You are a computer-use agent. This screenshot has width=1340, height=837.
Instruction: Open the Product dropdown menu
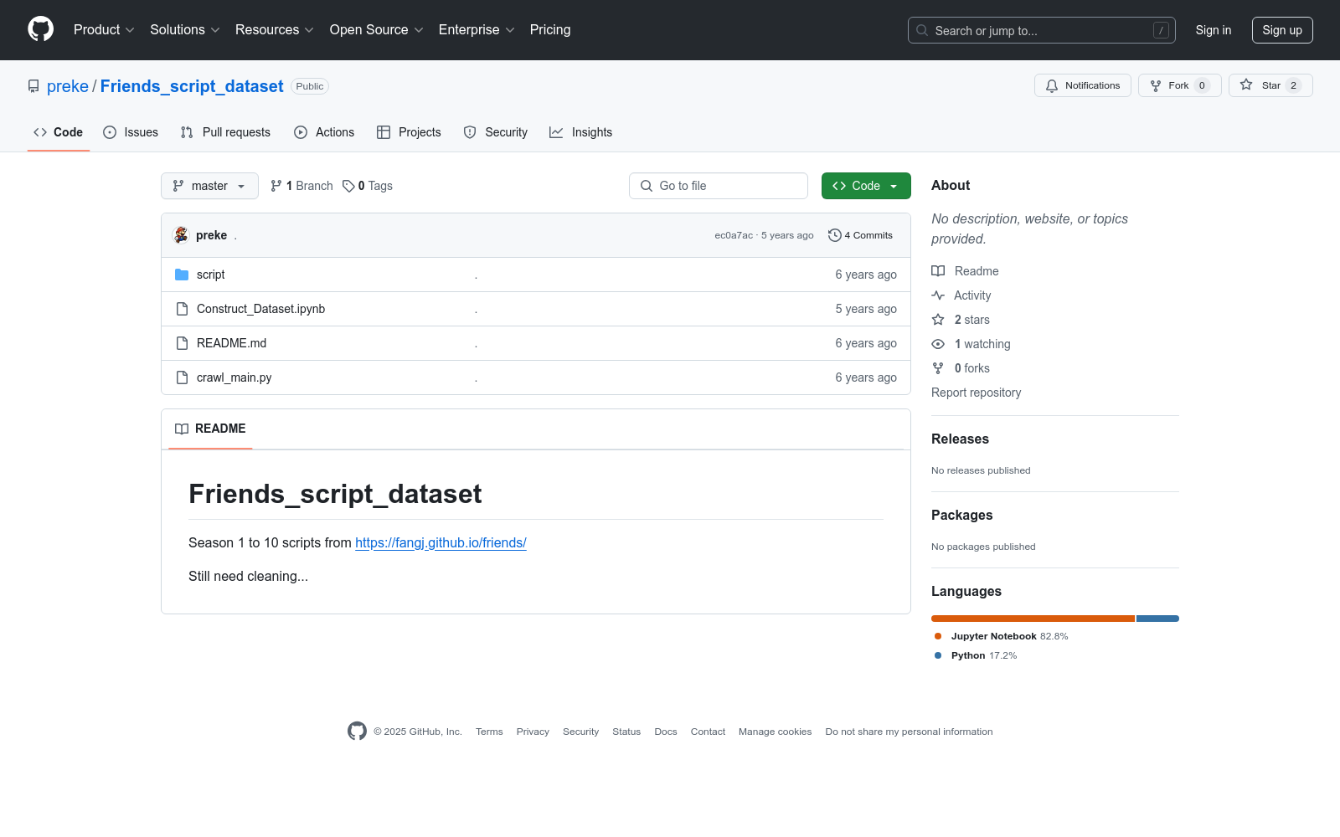tap(104, 30)
